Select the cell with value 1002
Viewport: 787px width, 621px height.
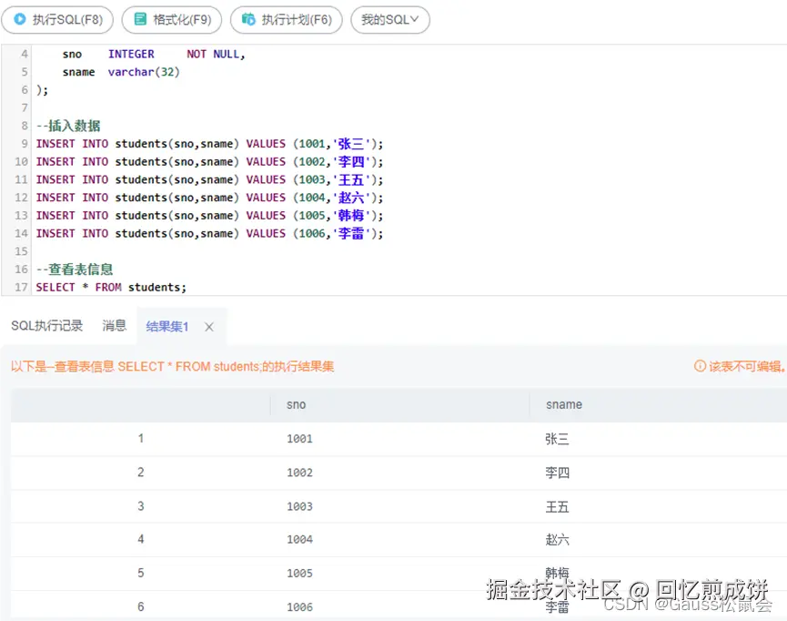click(x=299, y=473)
